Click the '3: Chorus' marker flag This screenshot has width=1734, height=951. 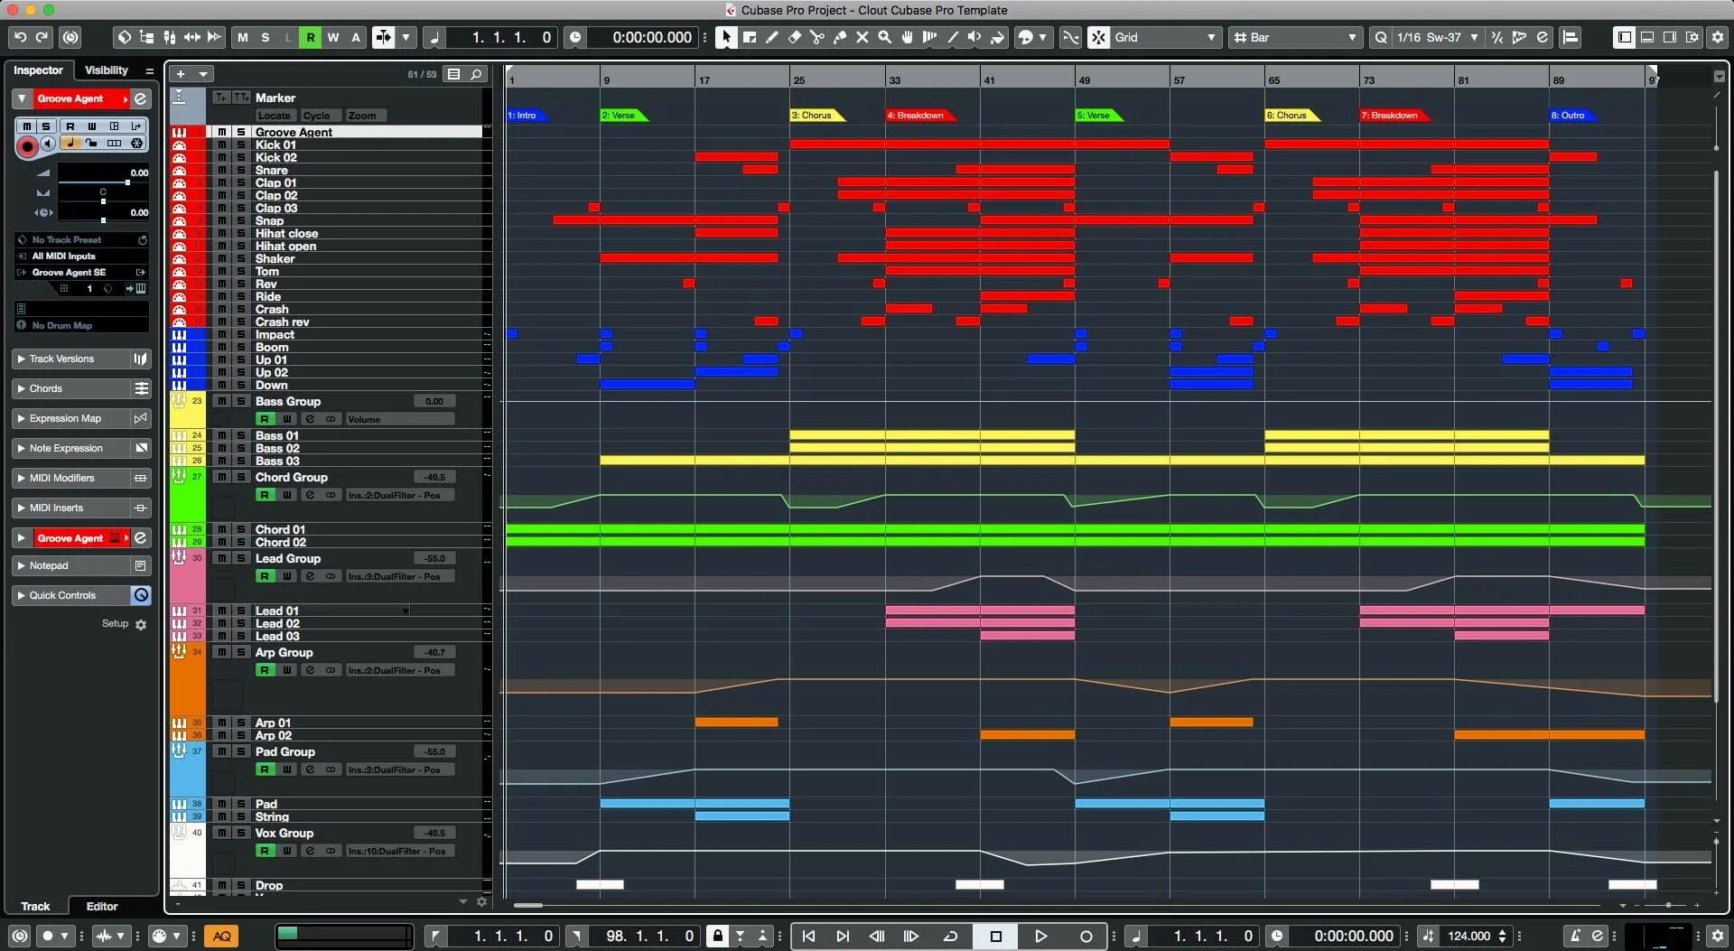pyautogui.click(x=816, y=116)
